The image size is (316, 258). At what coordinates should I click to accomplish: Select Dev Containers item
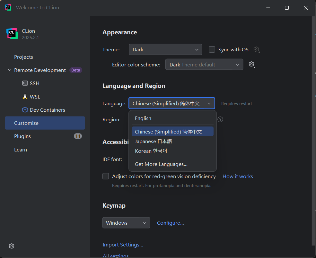[45, 110]
